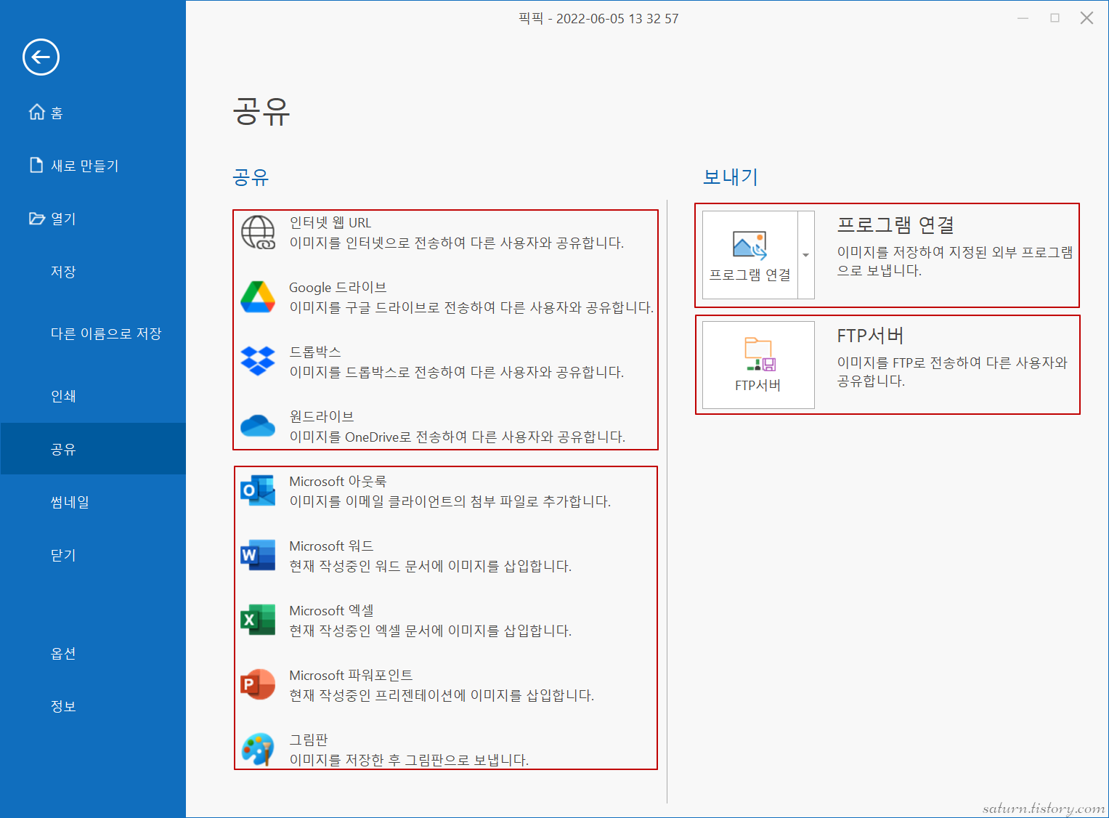Click the 프로그램 연결 picture icon button

pos(750,255)
